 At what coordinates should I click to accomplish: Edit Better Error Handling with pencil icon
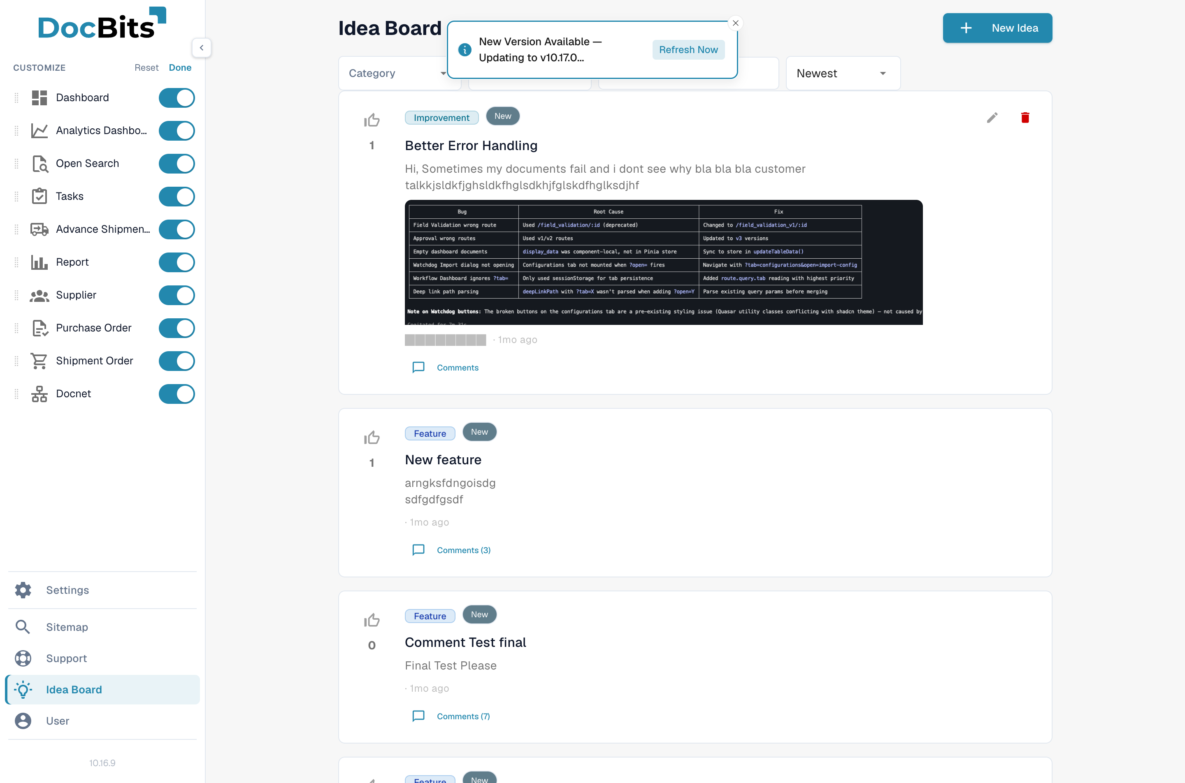[992, 117]
